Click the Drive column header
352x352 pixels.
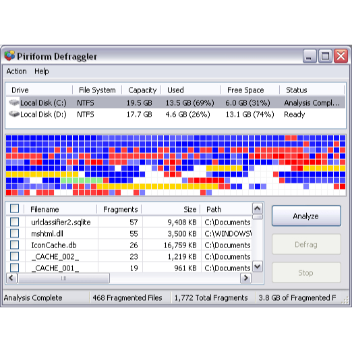(38, 90)
